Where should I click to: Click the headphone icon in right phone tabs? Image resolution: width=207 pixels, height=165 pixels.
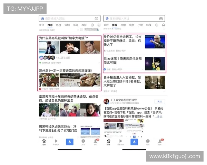[164, 25]
